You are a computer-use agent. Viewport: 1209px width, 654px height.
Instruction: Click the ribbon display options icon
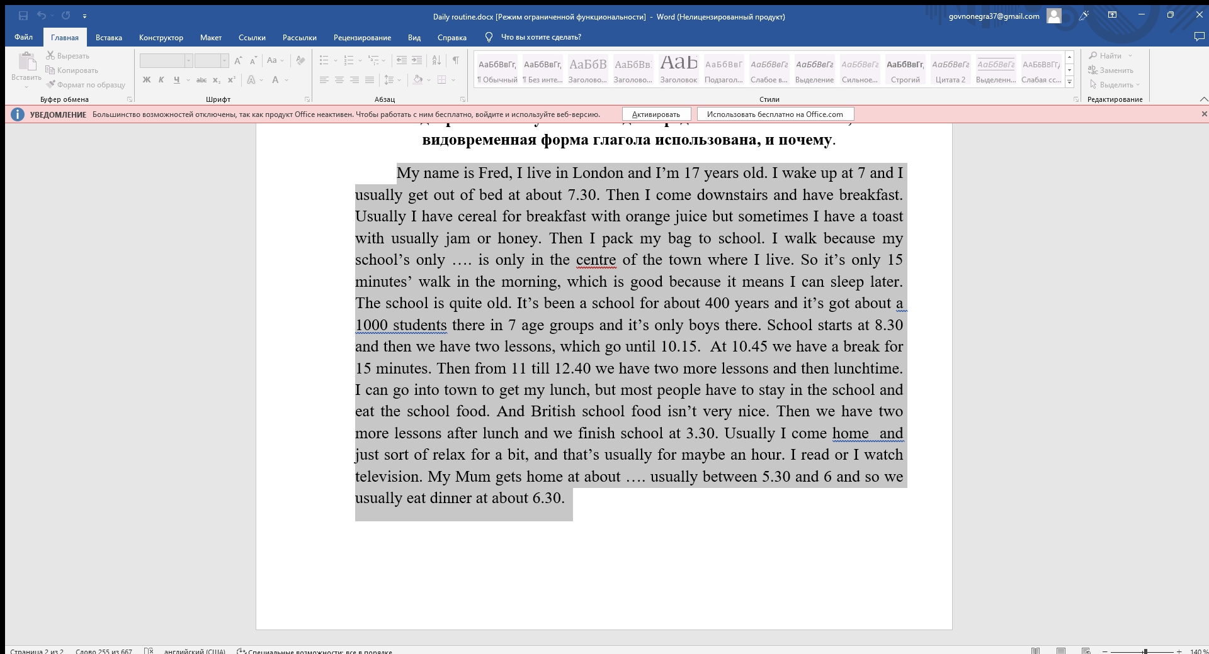1112,15
